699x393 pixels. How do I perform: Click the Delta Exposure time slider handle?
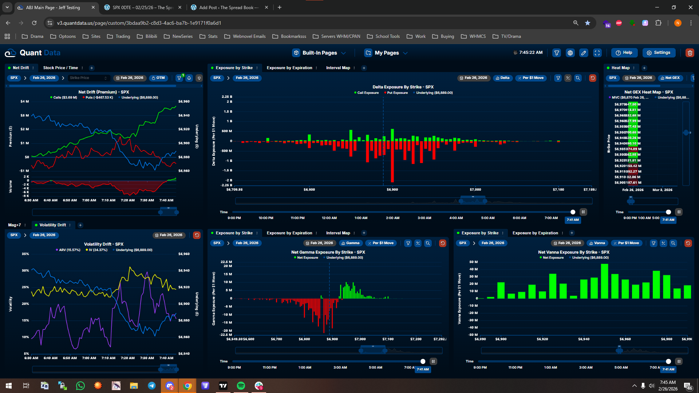point(573,212)
